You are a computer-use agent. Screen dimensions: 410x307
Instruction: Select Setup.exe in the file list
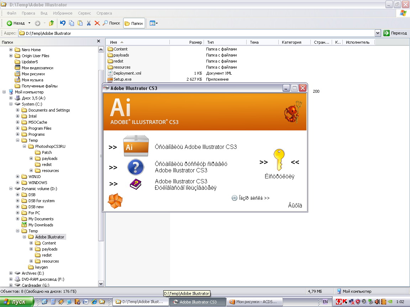122,79
